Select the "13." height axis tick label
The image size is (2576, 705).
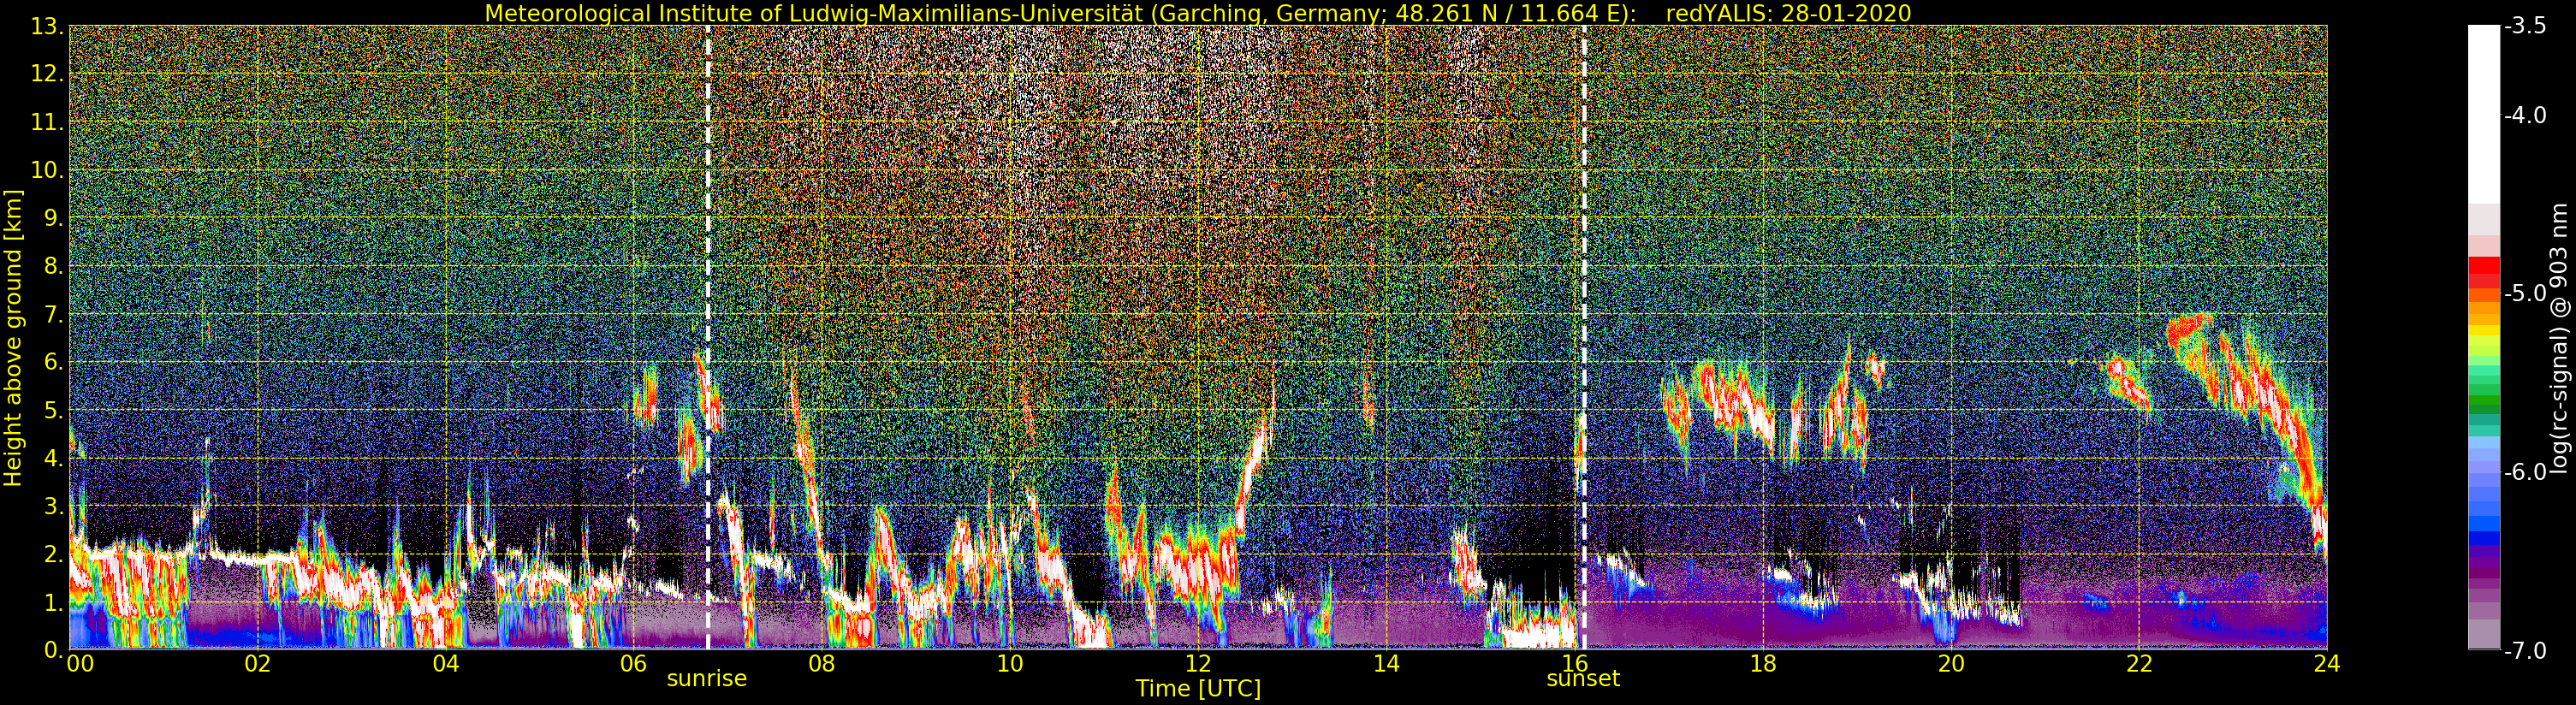tap(46, 27)
